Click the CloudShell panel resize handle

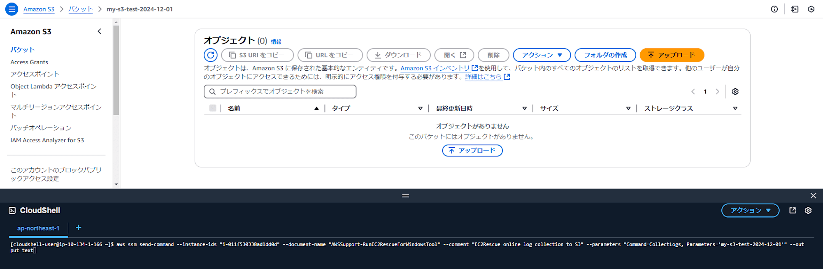click(x=406, y=196)
